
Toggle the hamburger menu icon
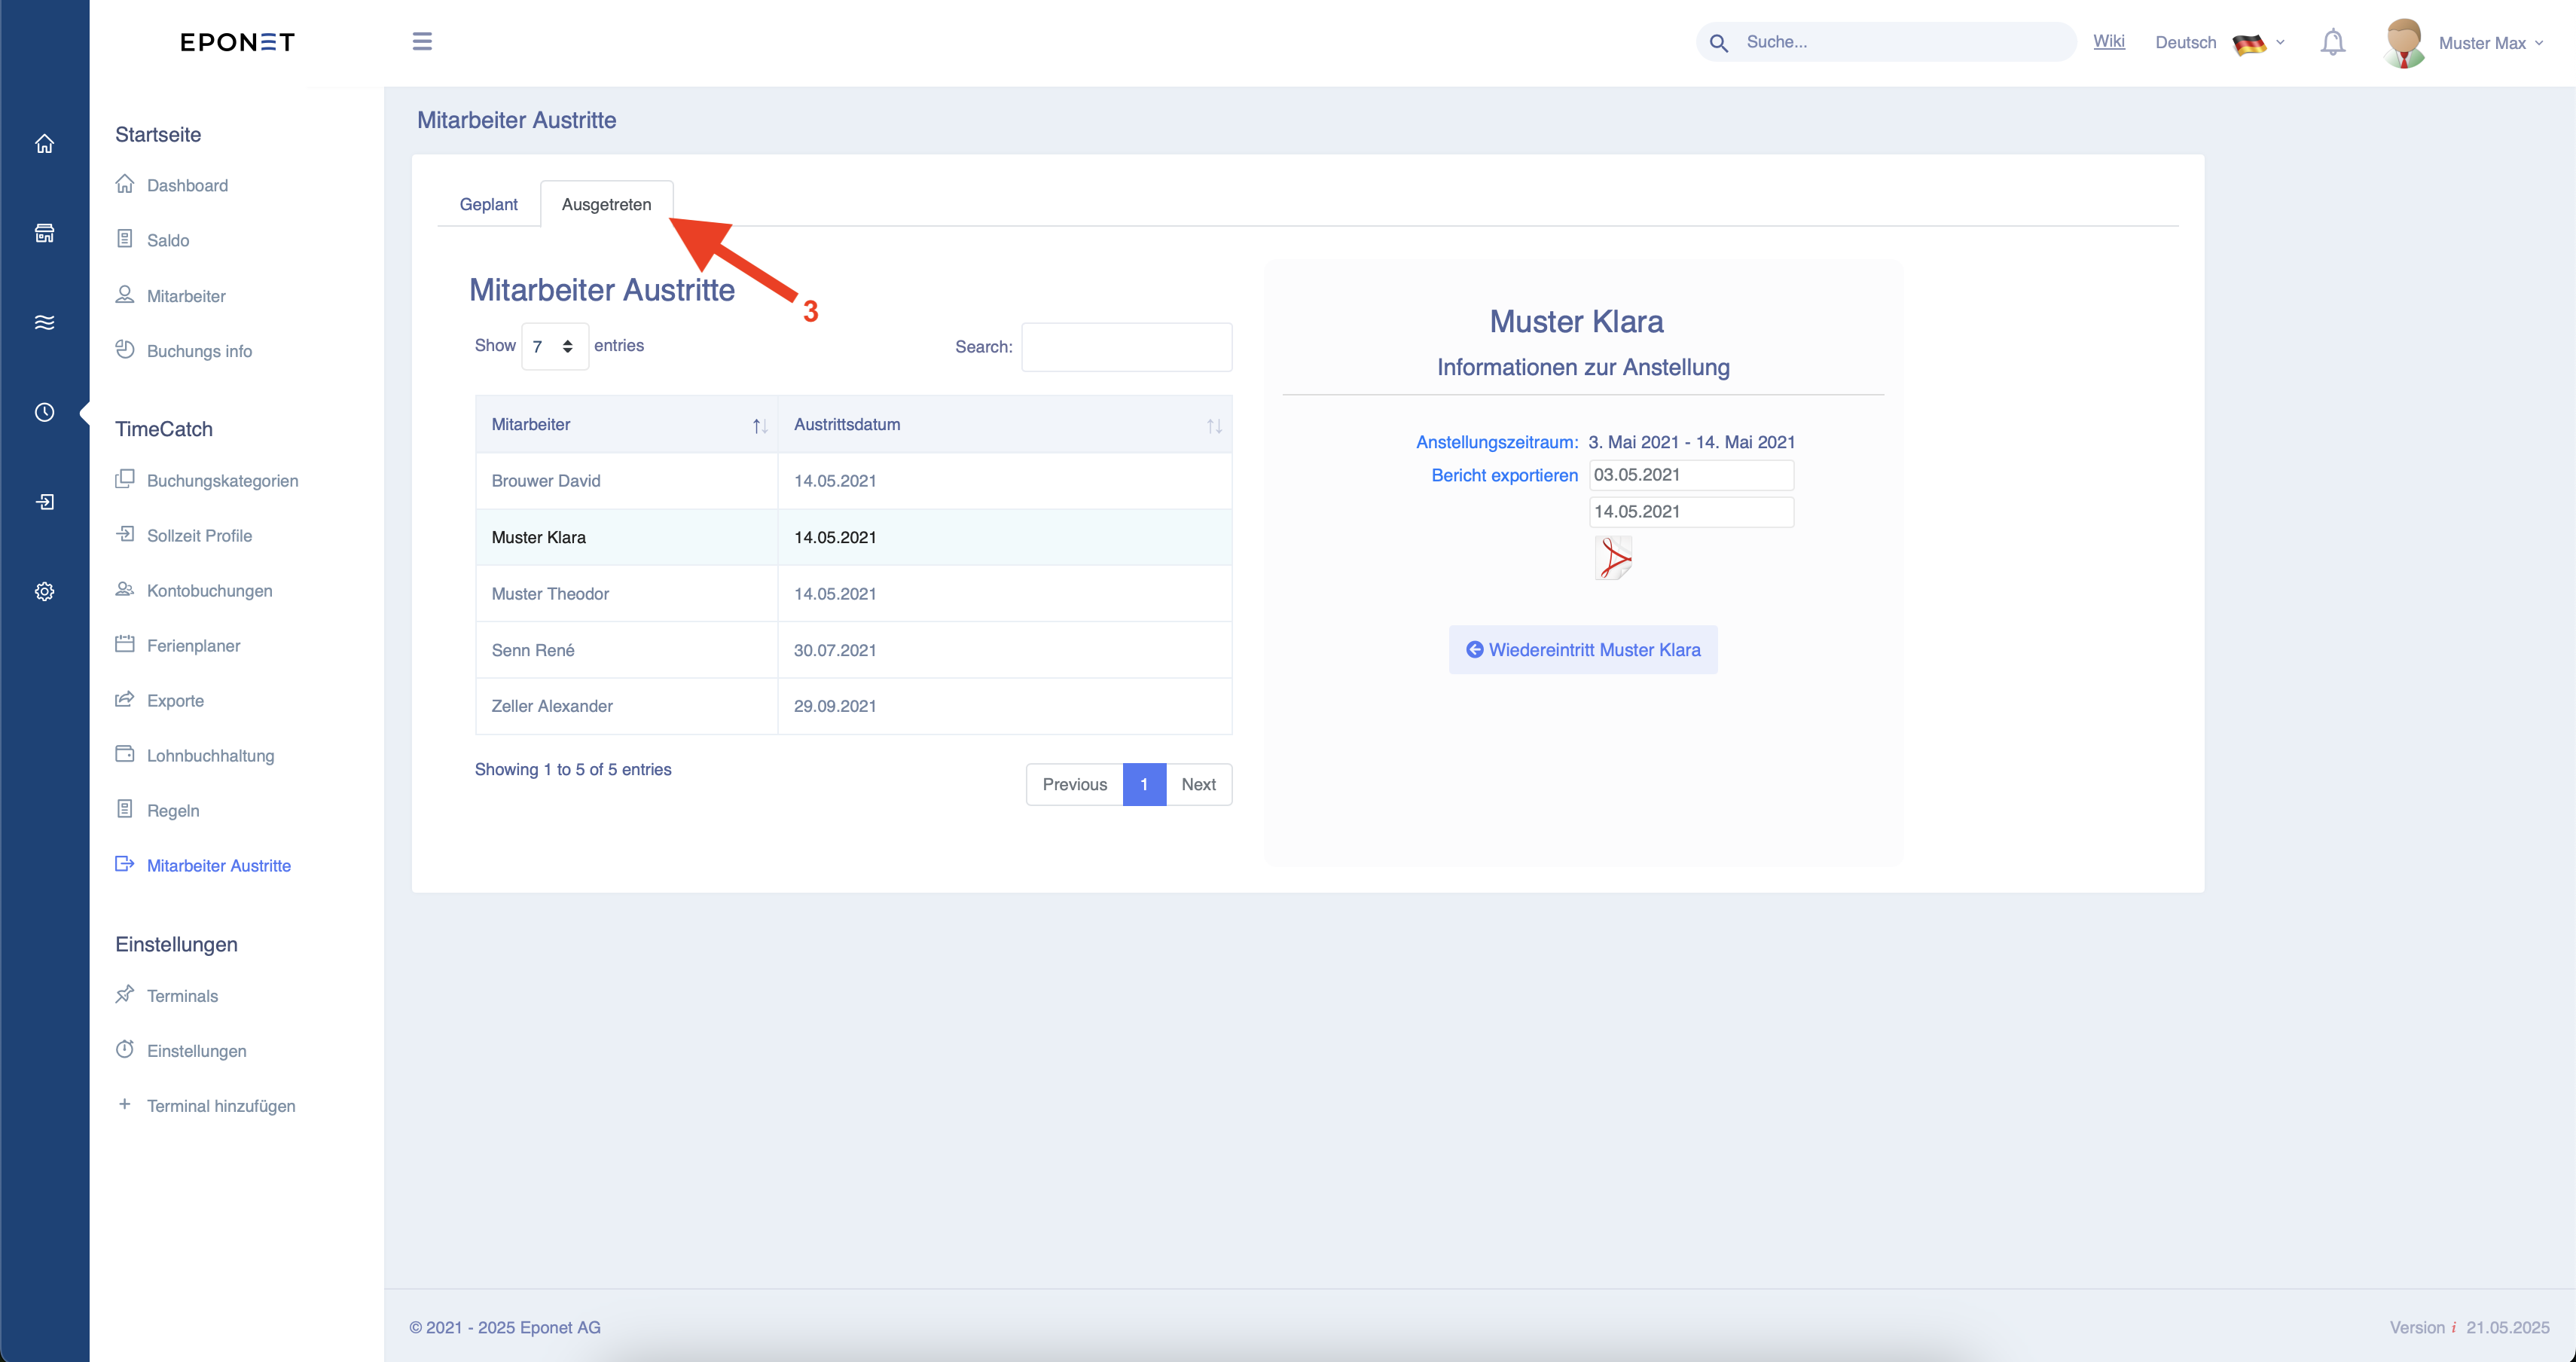point(422,41)
